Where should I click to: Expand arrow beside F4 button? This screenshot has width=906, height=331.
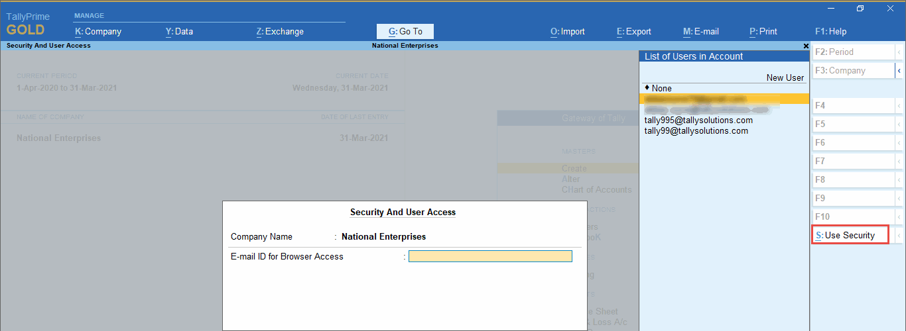coord(899,105)
